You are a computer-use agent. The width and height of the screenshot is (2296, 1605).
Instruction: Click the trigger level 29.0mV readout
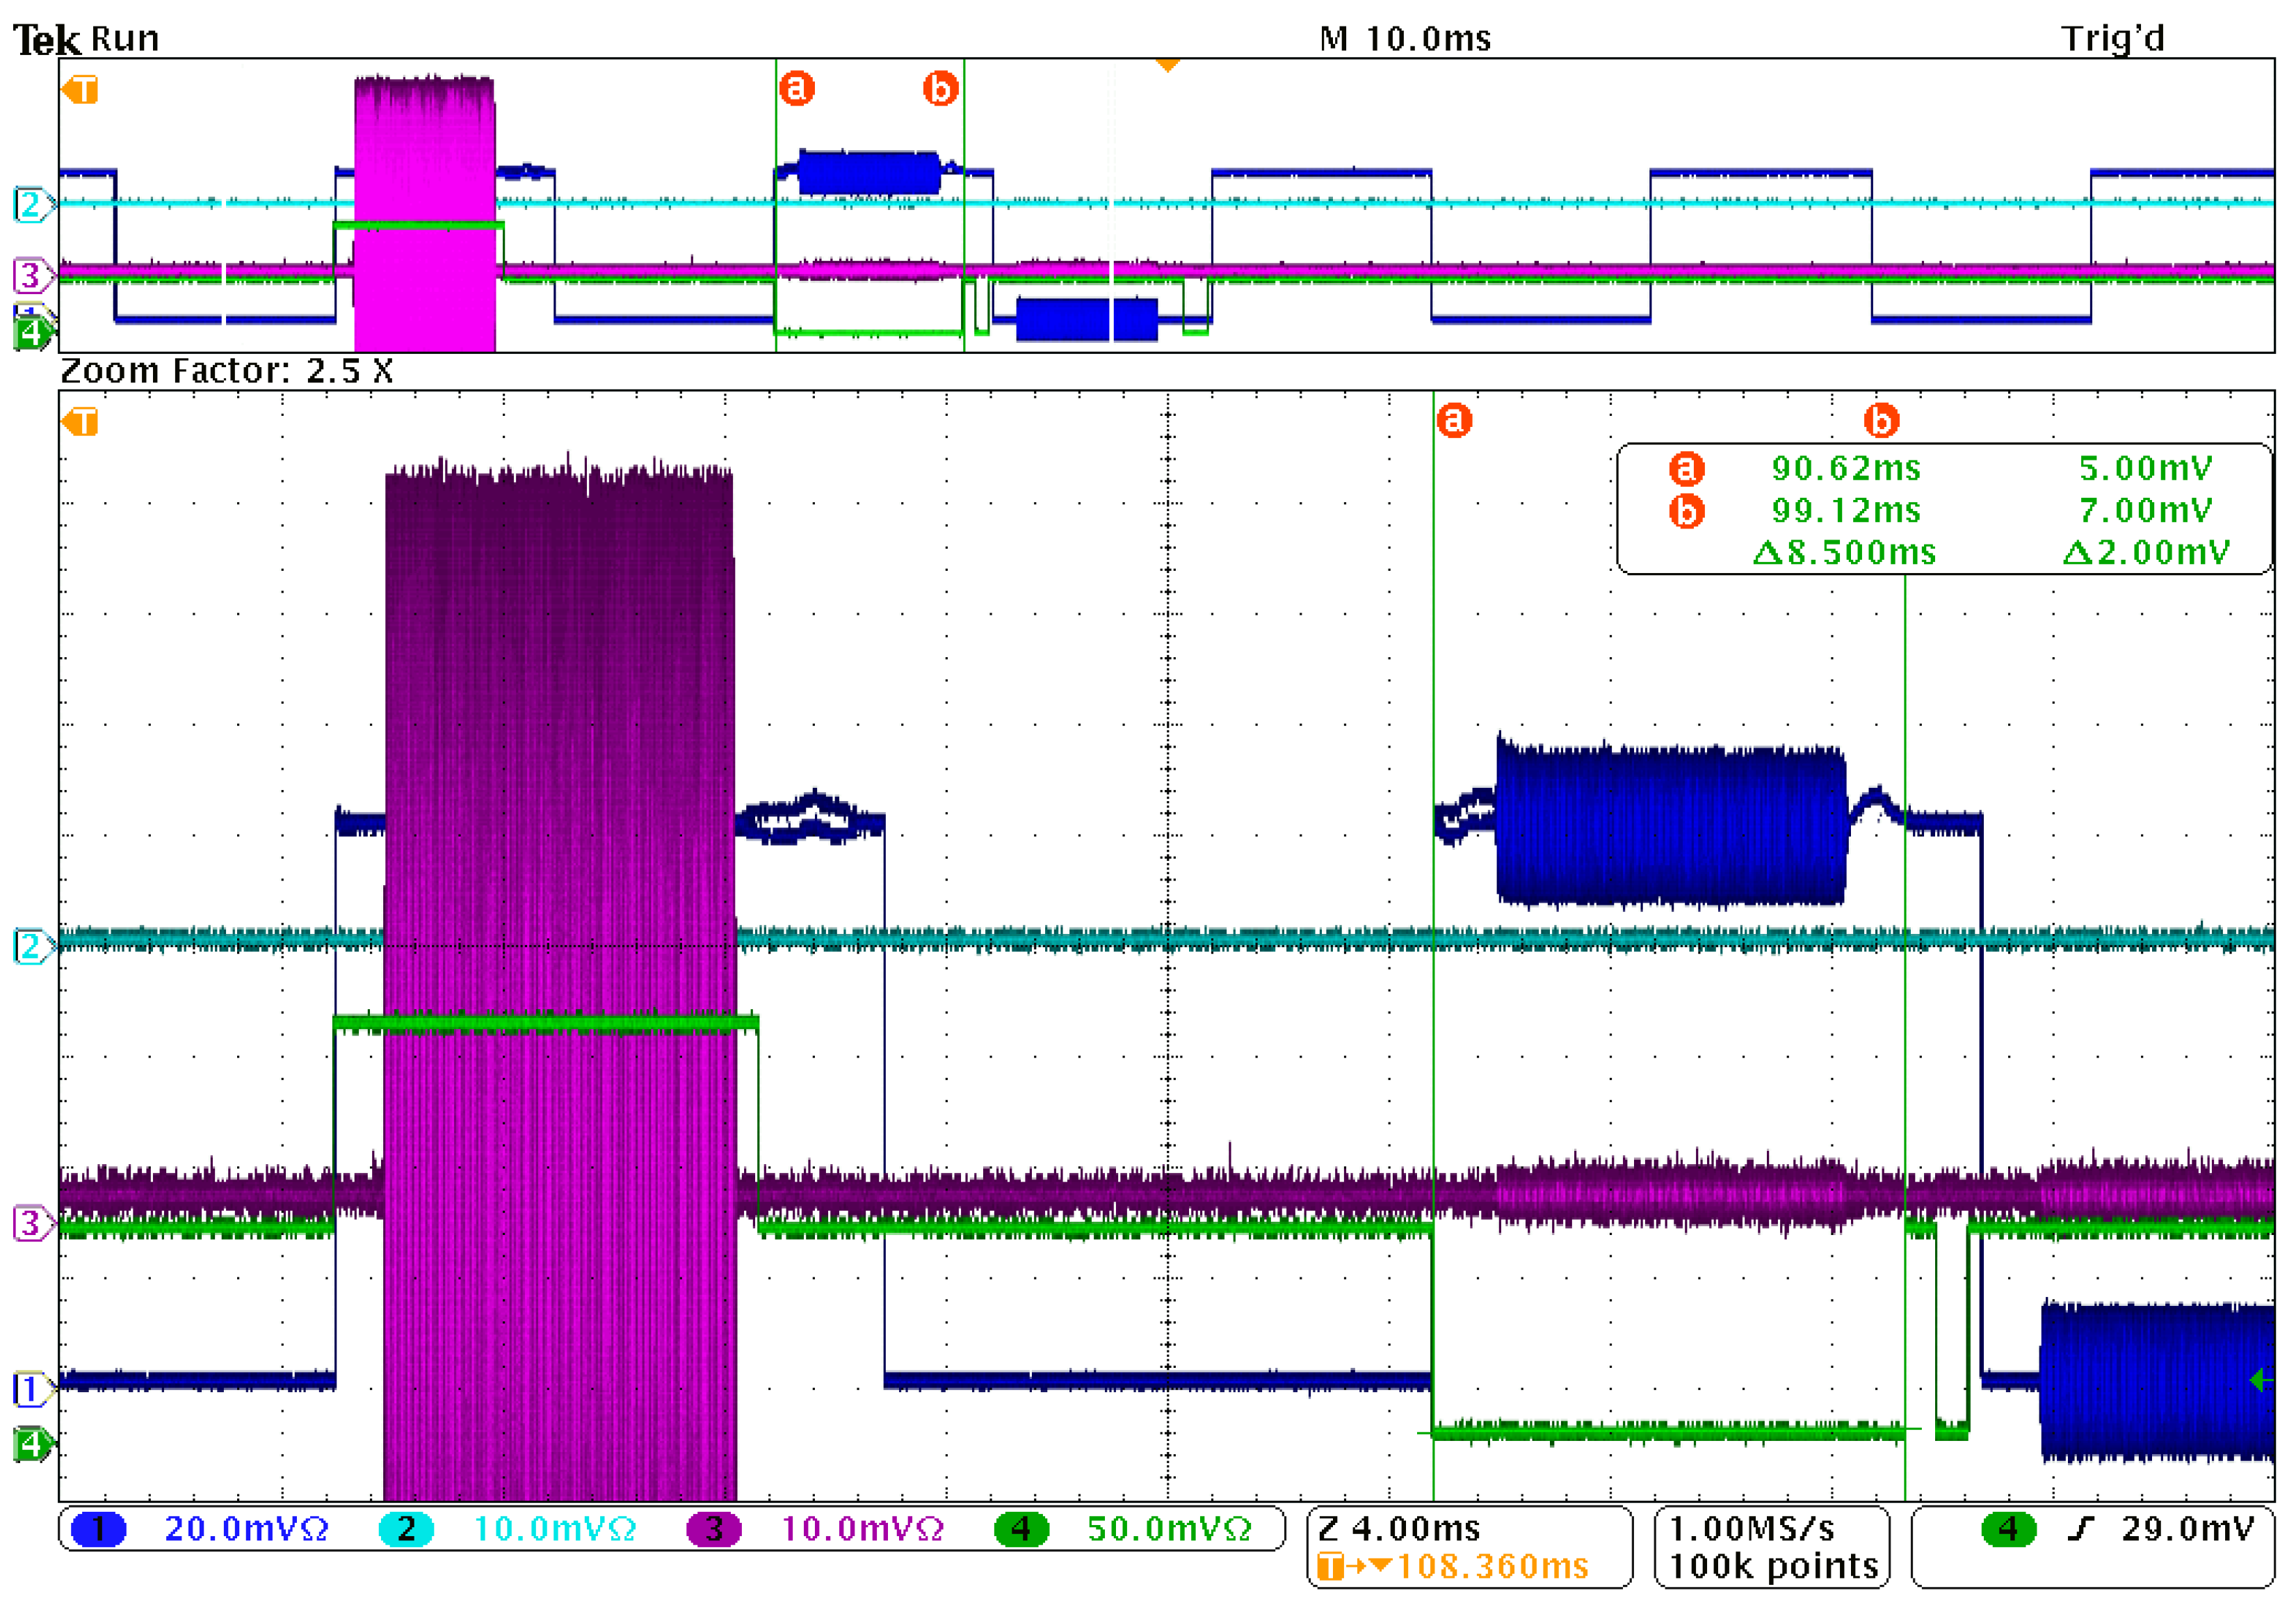coord(2188,1529)
